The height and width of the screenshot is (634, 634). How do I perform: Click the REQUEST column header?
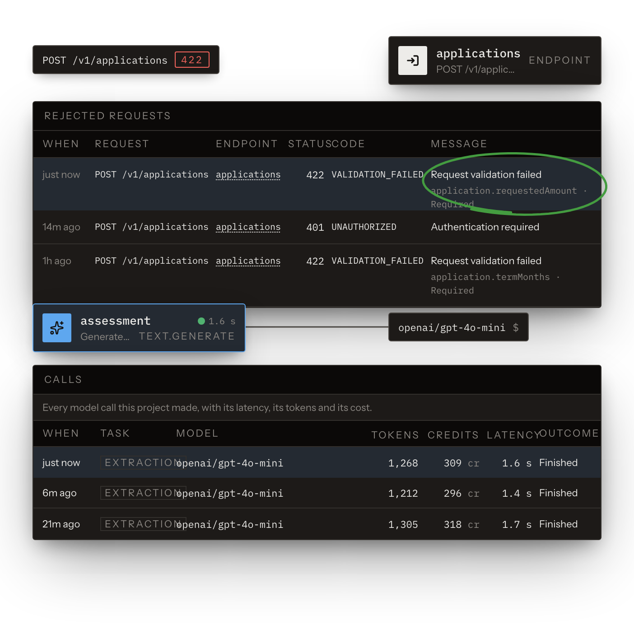pyautogui.click(x=122, y=144)
